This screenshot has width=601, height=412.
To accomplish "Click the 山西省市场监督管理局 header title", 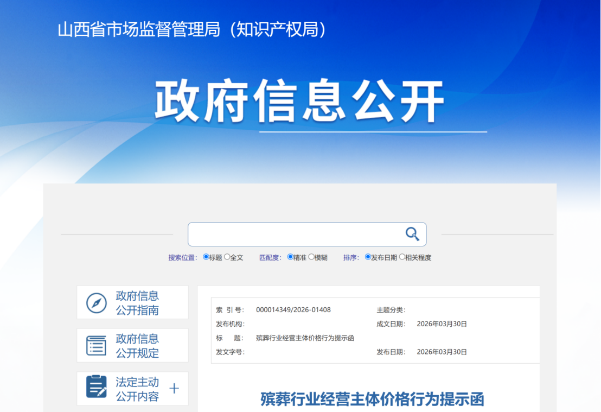I will (193, 29).
